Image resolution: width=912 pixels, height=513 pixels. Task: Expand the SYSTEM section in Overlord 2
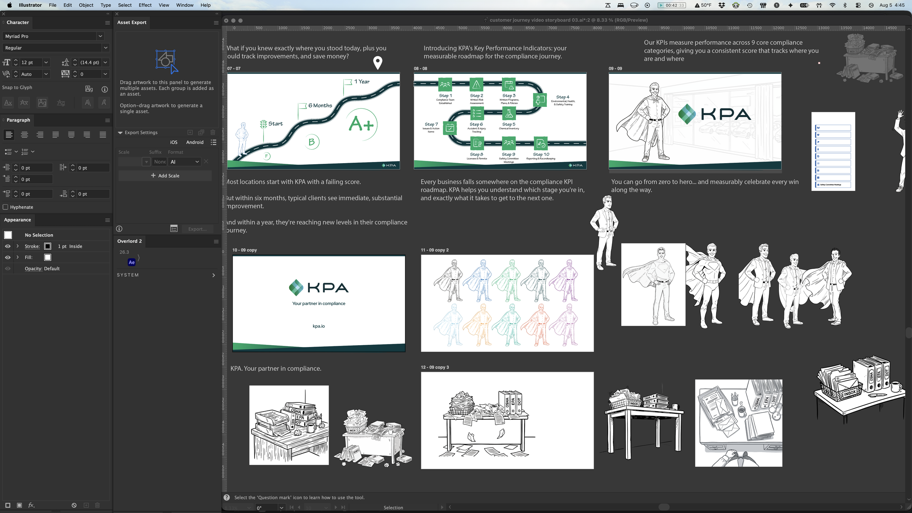pos(214,275)
